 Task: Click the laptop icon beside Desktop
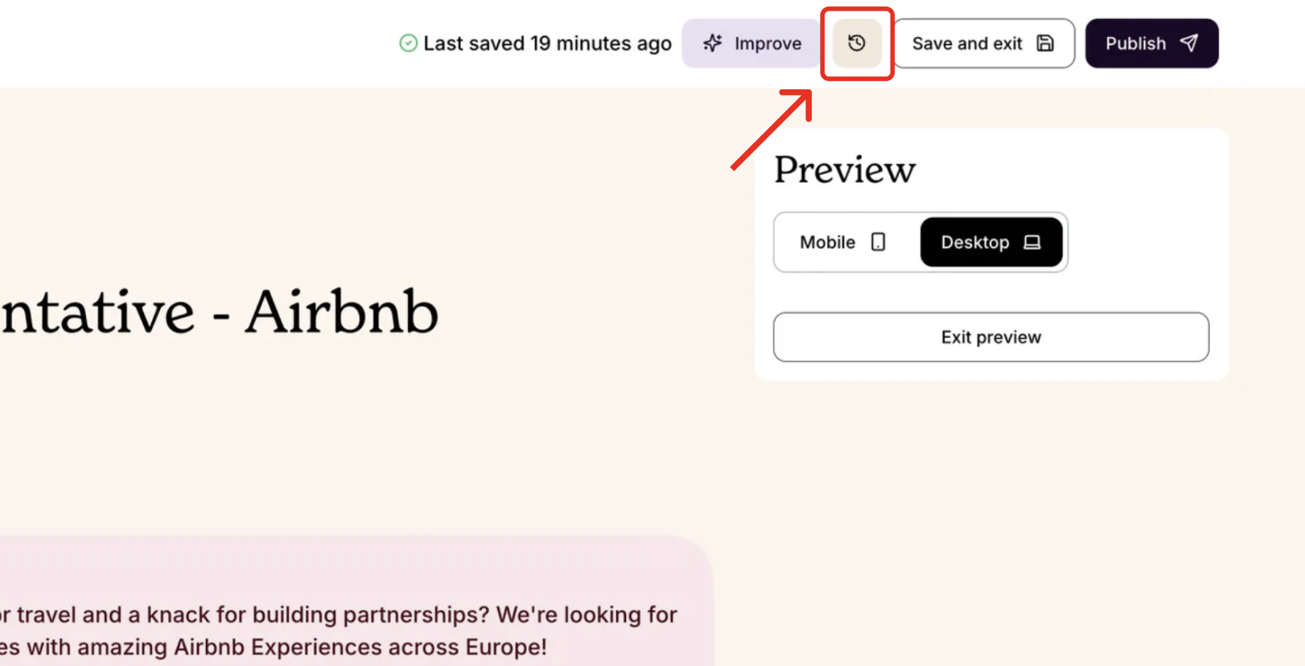1032,242
